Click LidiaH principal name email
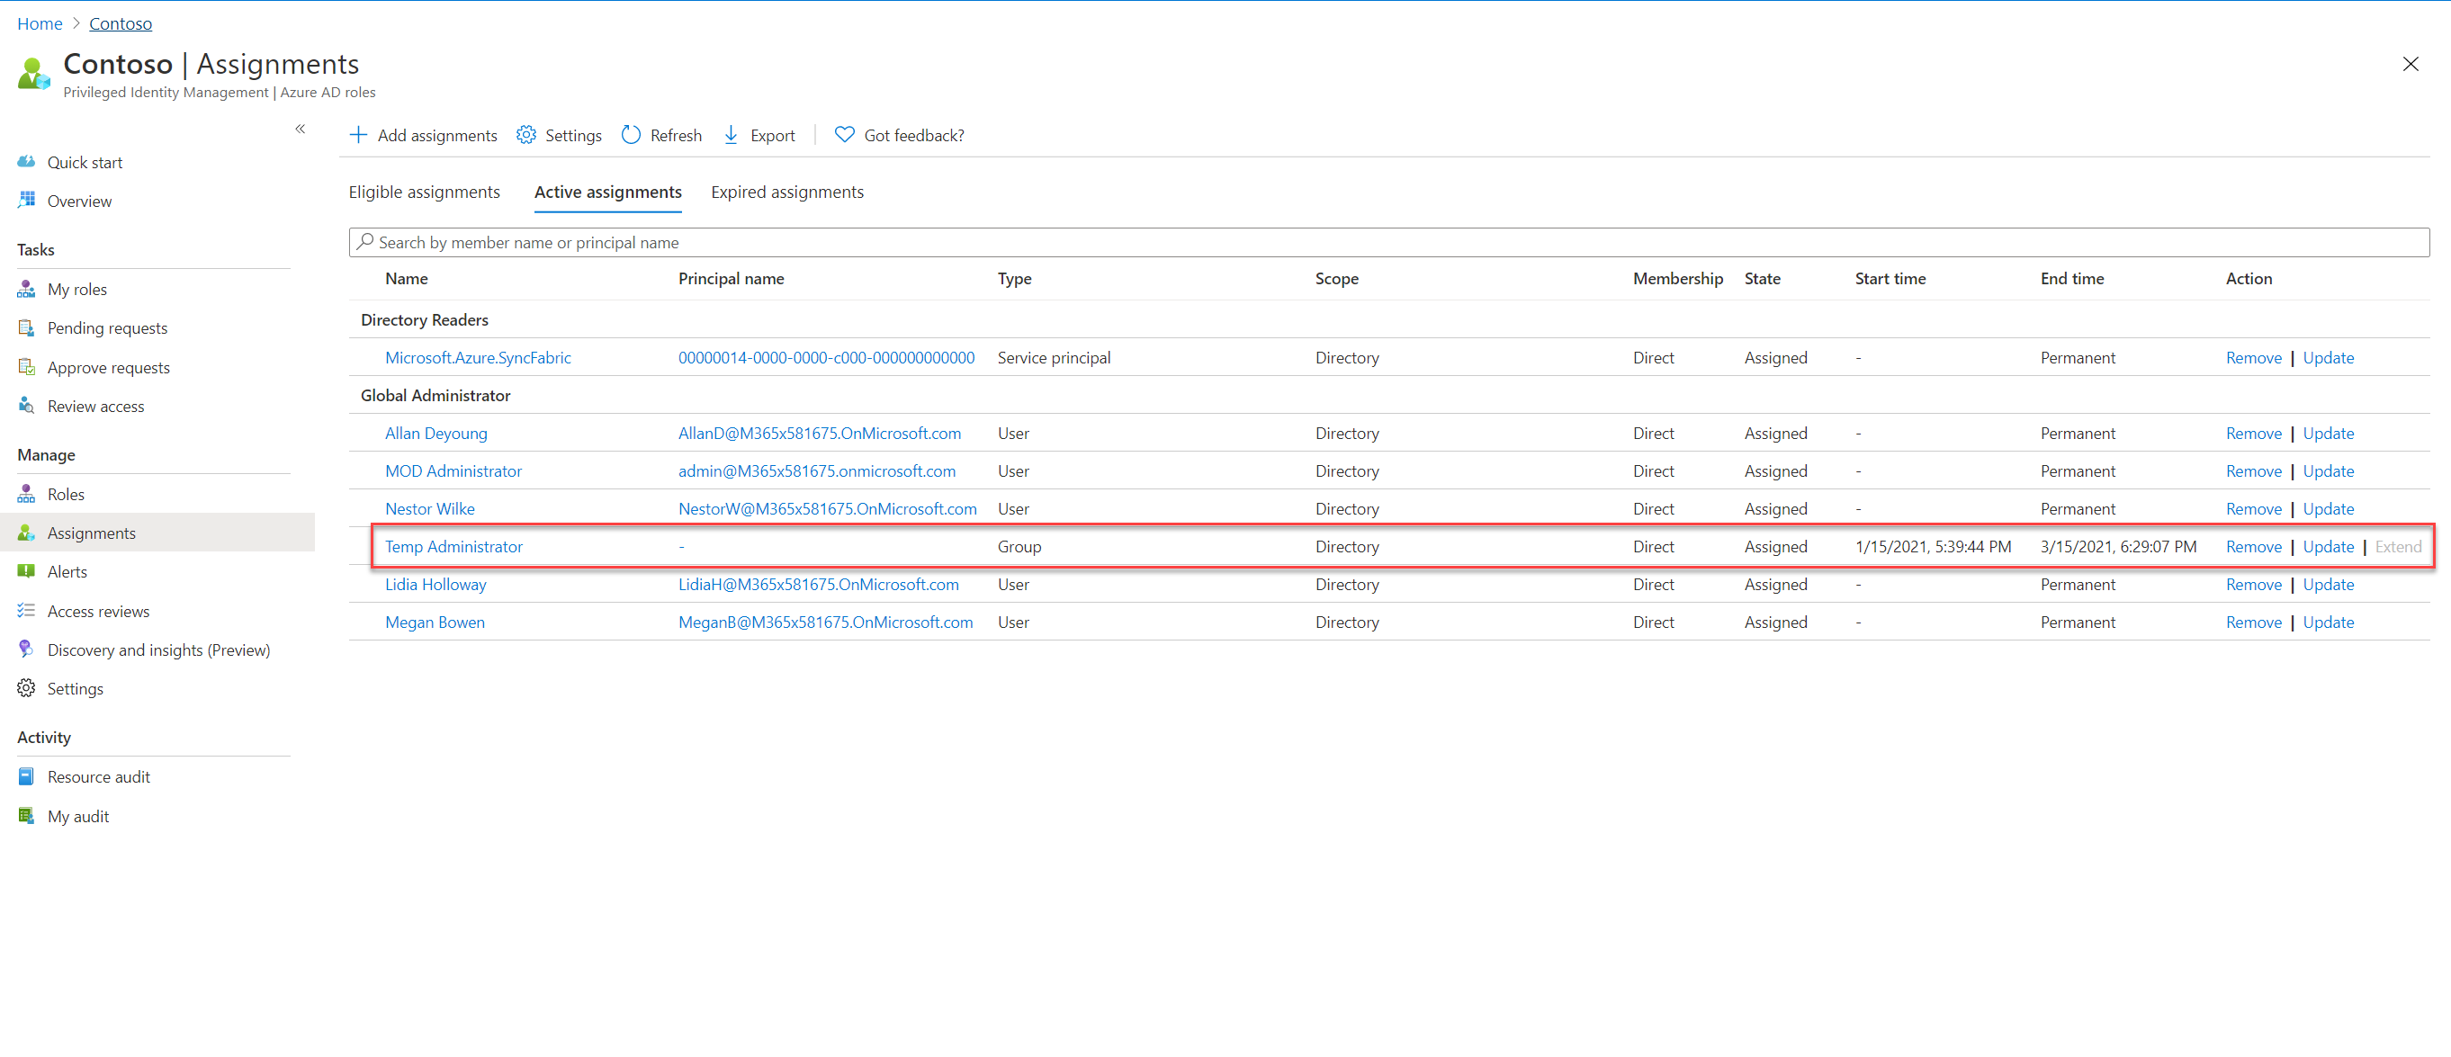 click(x=819, y=584)
